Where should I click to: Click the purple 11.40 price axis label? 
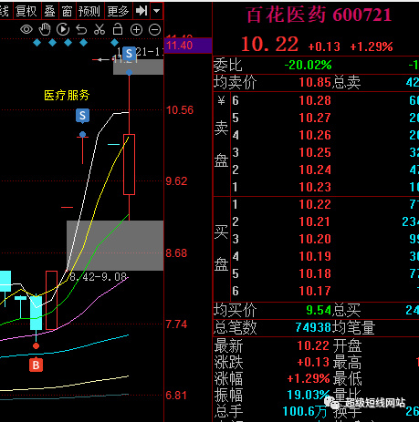(x=188, y=46)
